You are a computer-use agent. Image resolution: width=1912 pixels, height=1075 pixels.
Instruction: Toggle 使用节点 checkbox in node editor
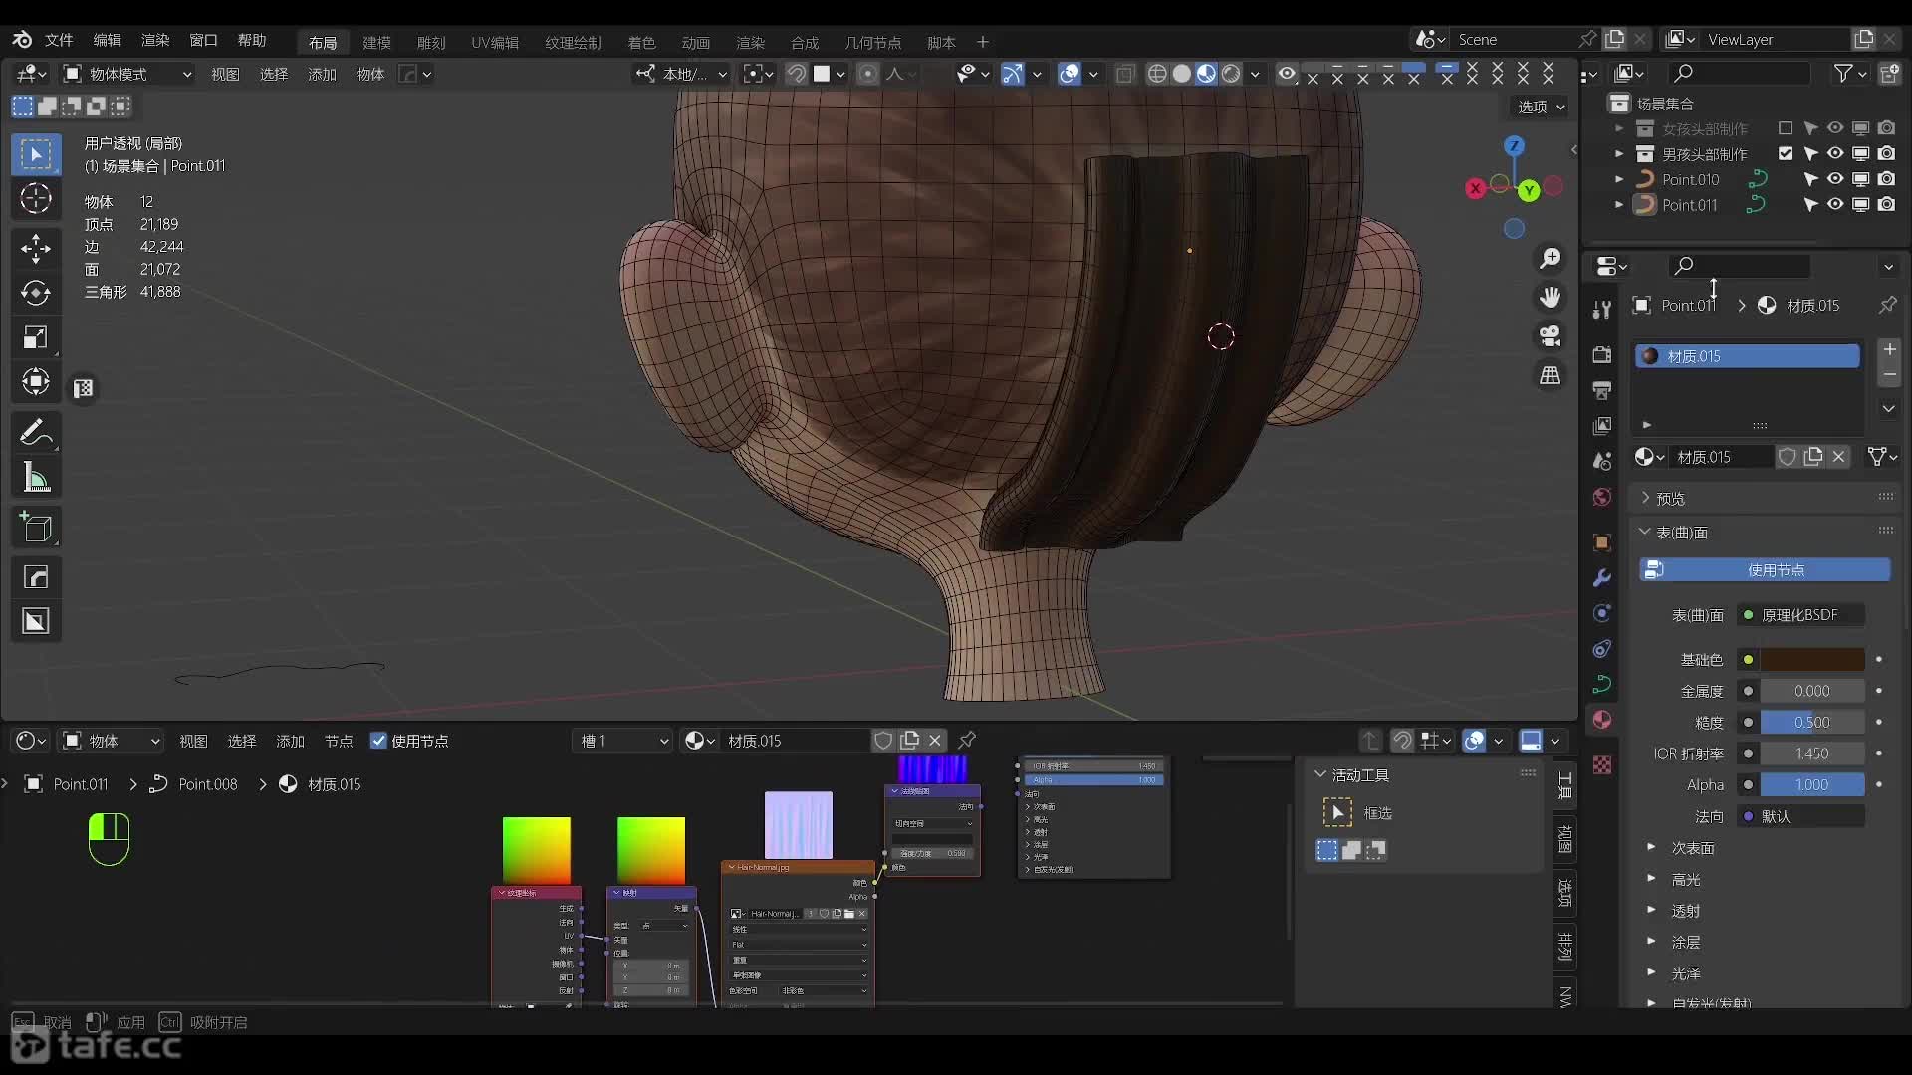pyautogui.click(x=378, y=741)
